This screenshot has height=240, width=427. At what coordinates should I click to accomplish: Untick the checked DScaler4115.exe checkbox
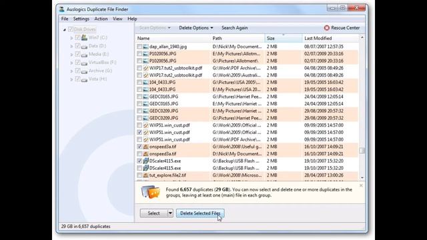tap(139, 161)
